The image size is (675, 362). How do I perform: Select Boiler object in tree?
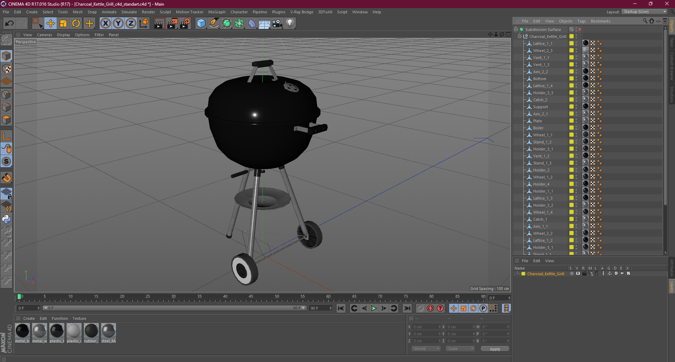click(538, 128)
